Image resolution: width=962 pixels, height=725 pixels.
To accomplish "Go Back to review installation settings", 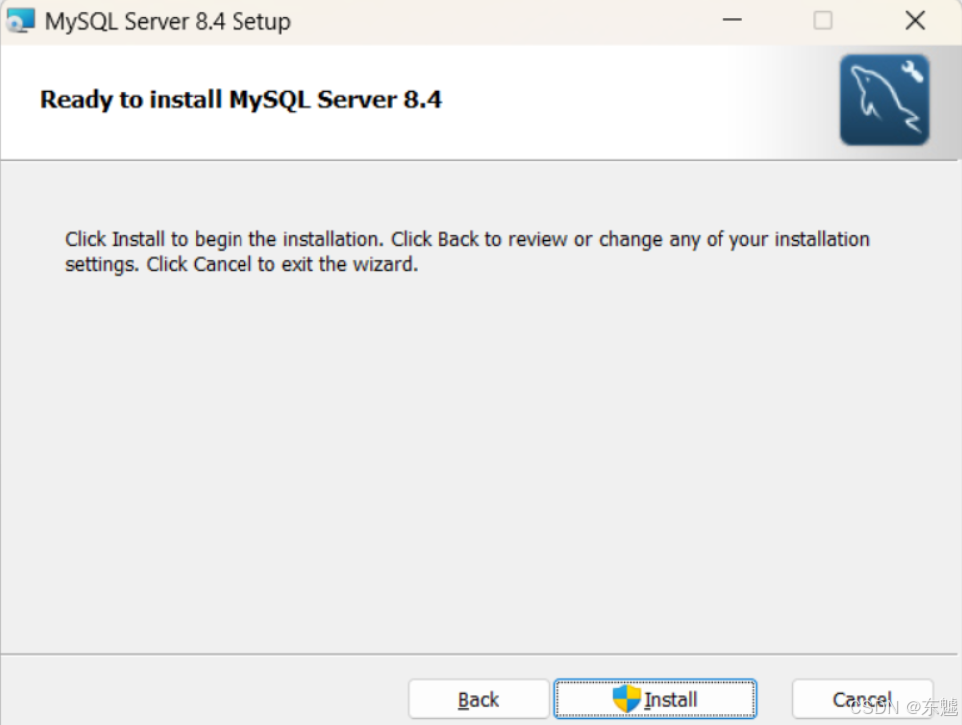I will (479, 699).
